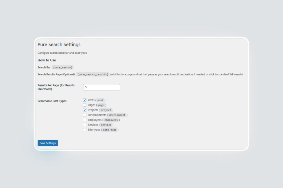Click the 'Search Results Page (Optional):' label
This screenshot has width=283, height=188.
coord(56,74)
